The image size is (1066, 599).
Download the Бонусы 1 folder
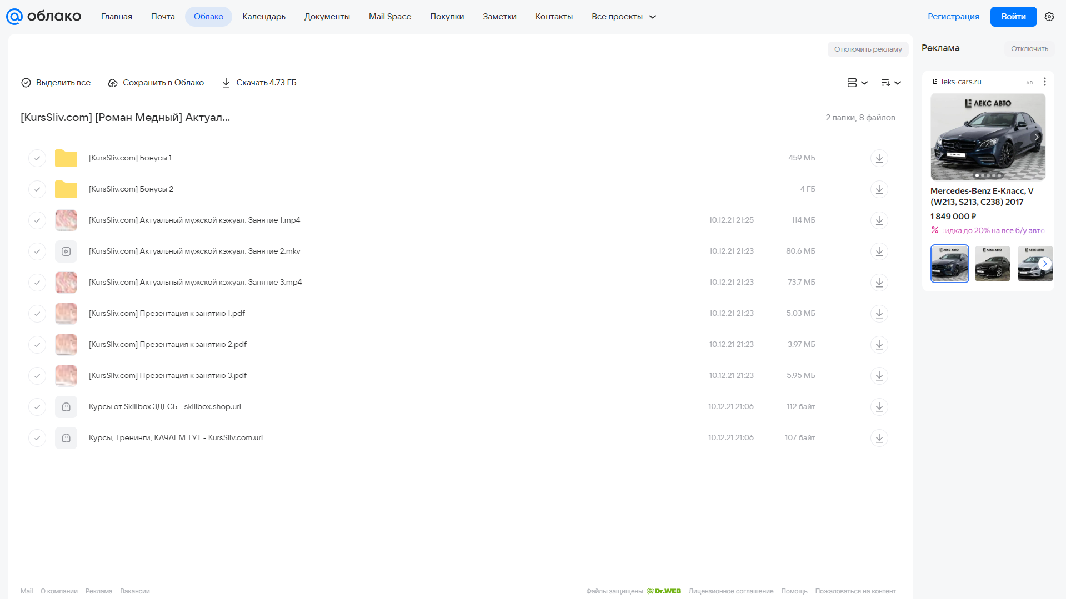[879, 158]
